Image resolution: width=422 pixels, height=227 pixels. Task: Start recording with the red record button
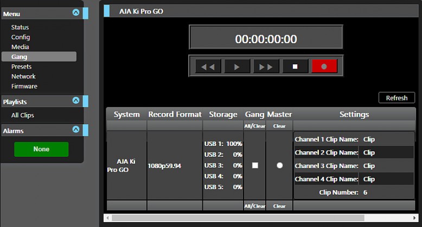point(324,66)
